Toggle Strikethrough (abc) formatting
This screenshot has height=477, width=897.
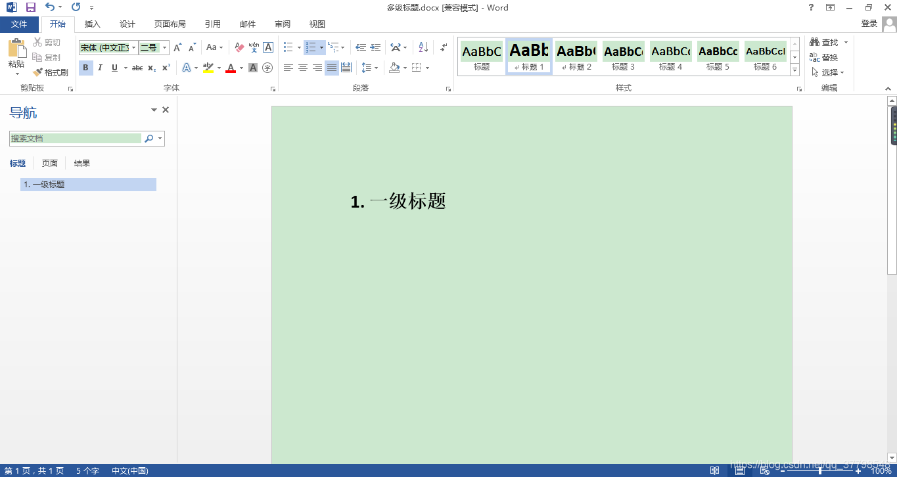tap(137, 68)
